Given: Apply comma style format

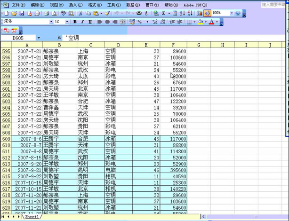Looking at the screenshot, I should 147,22.
